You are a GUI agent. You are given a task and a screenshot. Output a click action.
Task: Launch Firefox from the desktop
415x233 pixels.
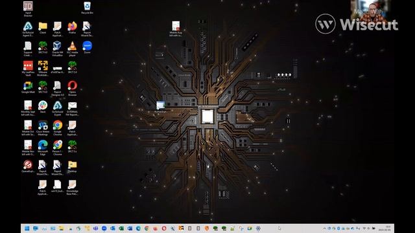72,28
